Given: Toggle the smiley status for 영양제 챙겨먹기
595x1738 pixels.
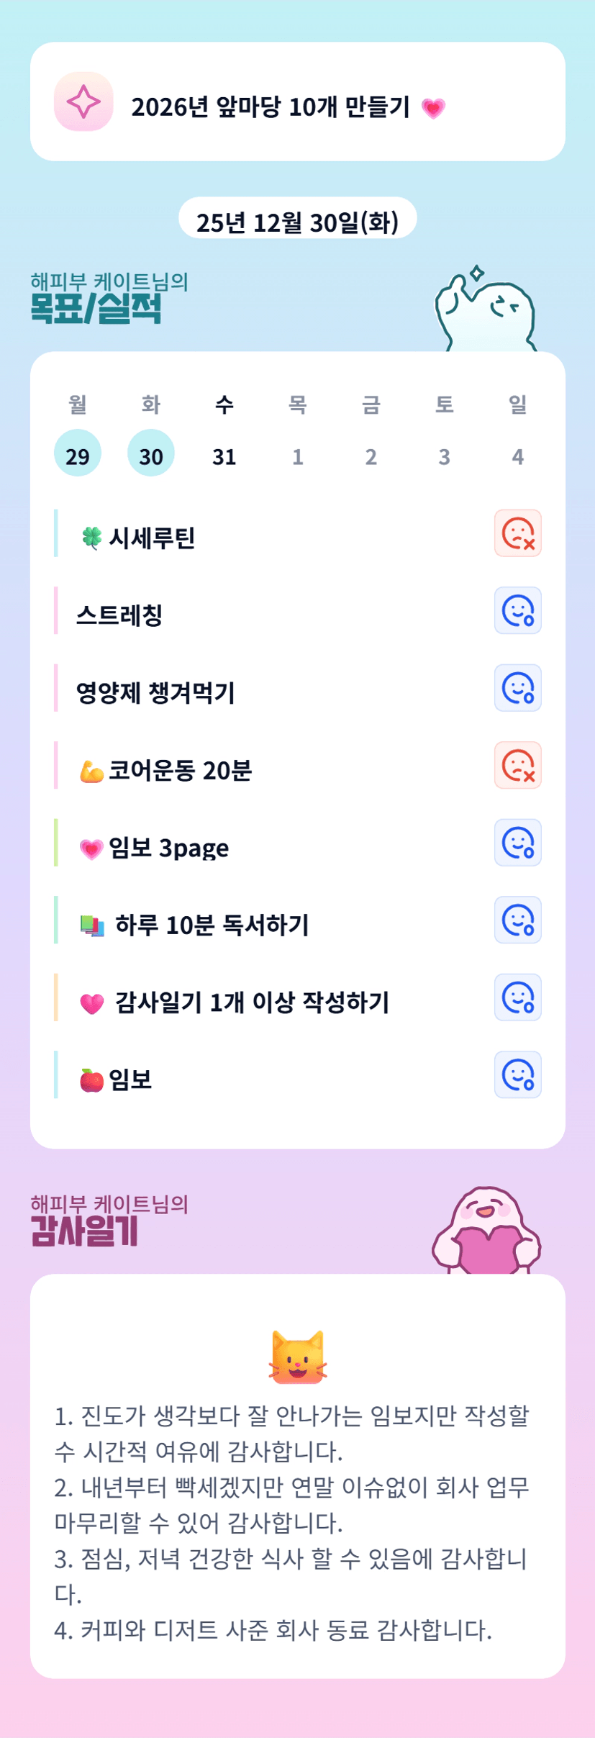Looking at the screenshot, I should (x=517, y=688).
